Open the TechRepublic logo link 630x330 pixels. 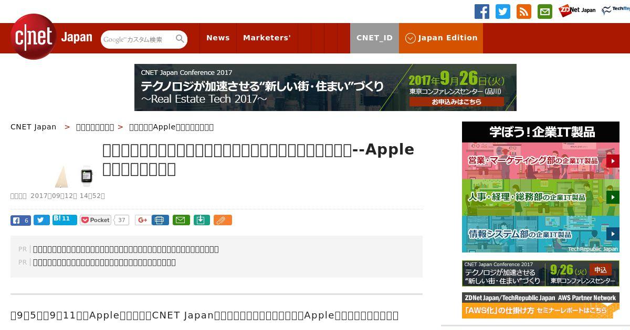[616, 10]
